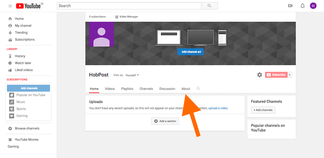
Task: Click the Featured Channels heading
Action: point(266,102)
